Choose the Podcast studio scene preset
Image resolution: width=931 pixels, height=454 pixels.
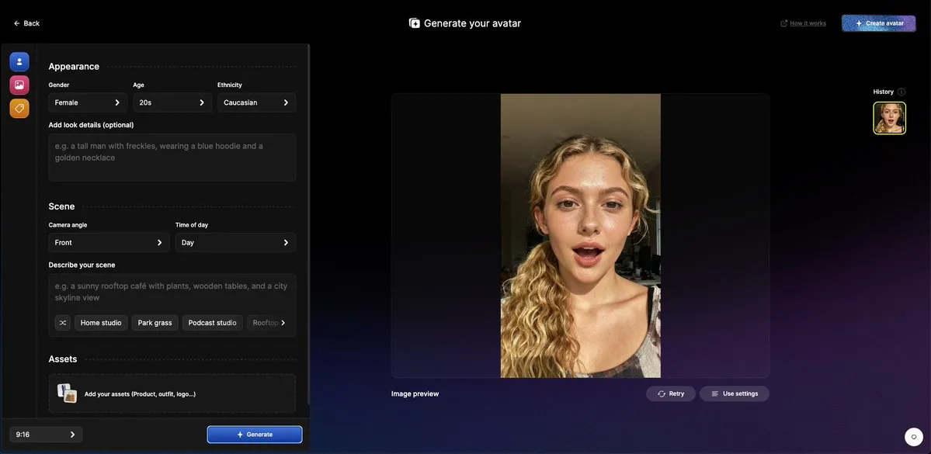[x=212, y=323]
